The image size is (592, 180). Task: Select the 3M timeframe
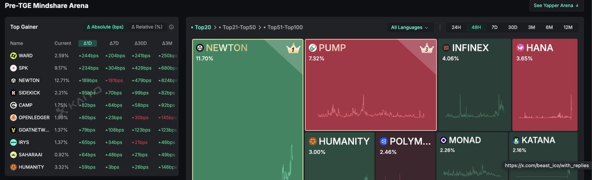pos(531,27)
